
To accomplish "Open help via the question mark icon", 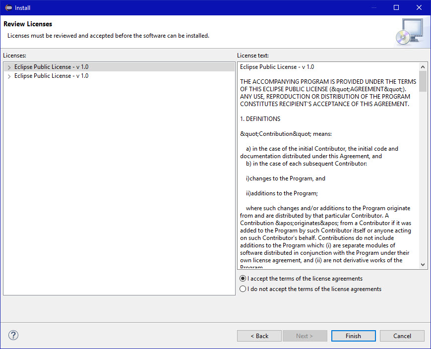I will 13,335.
